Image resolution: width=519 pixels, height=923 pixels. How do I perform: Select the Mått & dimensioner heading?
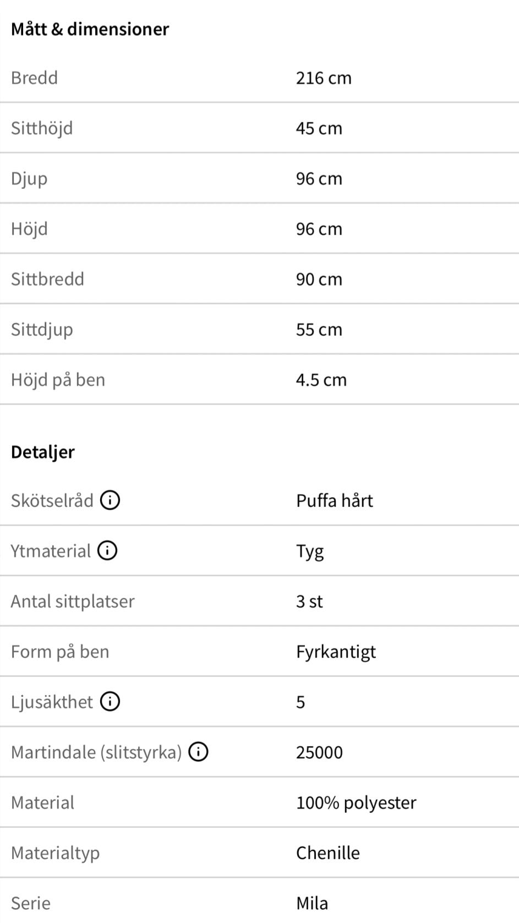[x=90, y=29]
